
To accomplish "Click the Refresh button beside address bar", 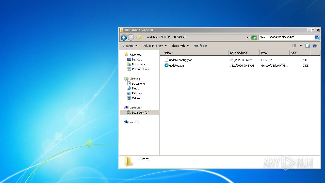I will [x=254, y=37].
